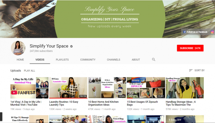Click the red Subscribe 247K button

pyautogui.click(x=190, y=48)
